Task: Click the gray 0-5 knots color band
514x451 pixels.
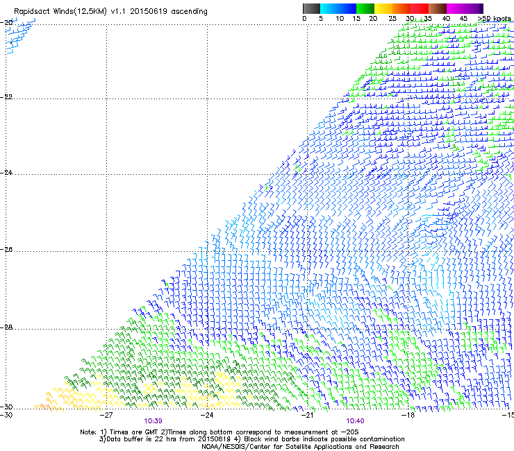Action: coord(311,8)
